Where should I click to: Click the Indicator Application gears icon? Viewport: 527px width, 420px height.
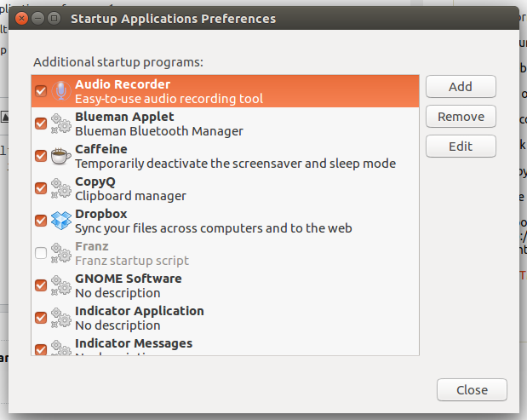(61, 318)
